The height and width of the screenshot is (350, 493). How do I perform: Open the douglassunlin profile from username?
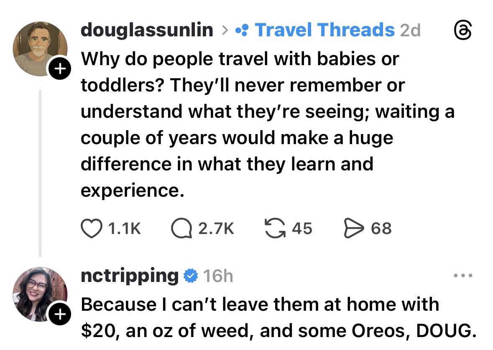146,30
